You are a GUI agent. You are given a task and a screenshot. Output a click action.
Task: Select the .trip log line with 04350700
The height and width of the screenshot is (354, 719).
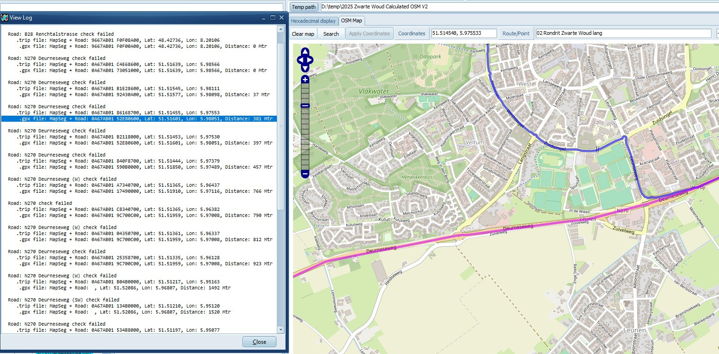[x=118, y=234]
